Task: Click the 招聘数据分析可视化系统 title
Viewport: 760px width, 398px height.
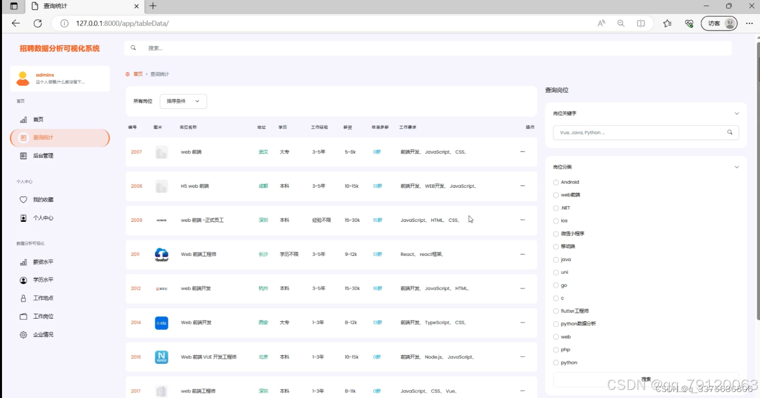Action: pyautogui.click(x=60, y=49)
